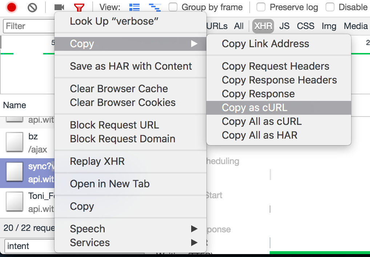Screen dimensions: 370x257
Task: Check the Disable cache option
Action: 330,7
